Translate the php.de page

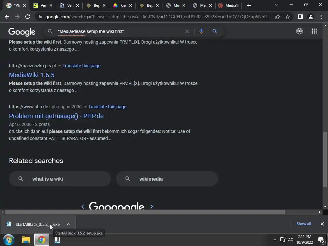(x=107, y=107)
